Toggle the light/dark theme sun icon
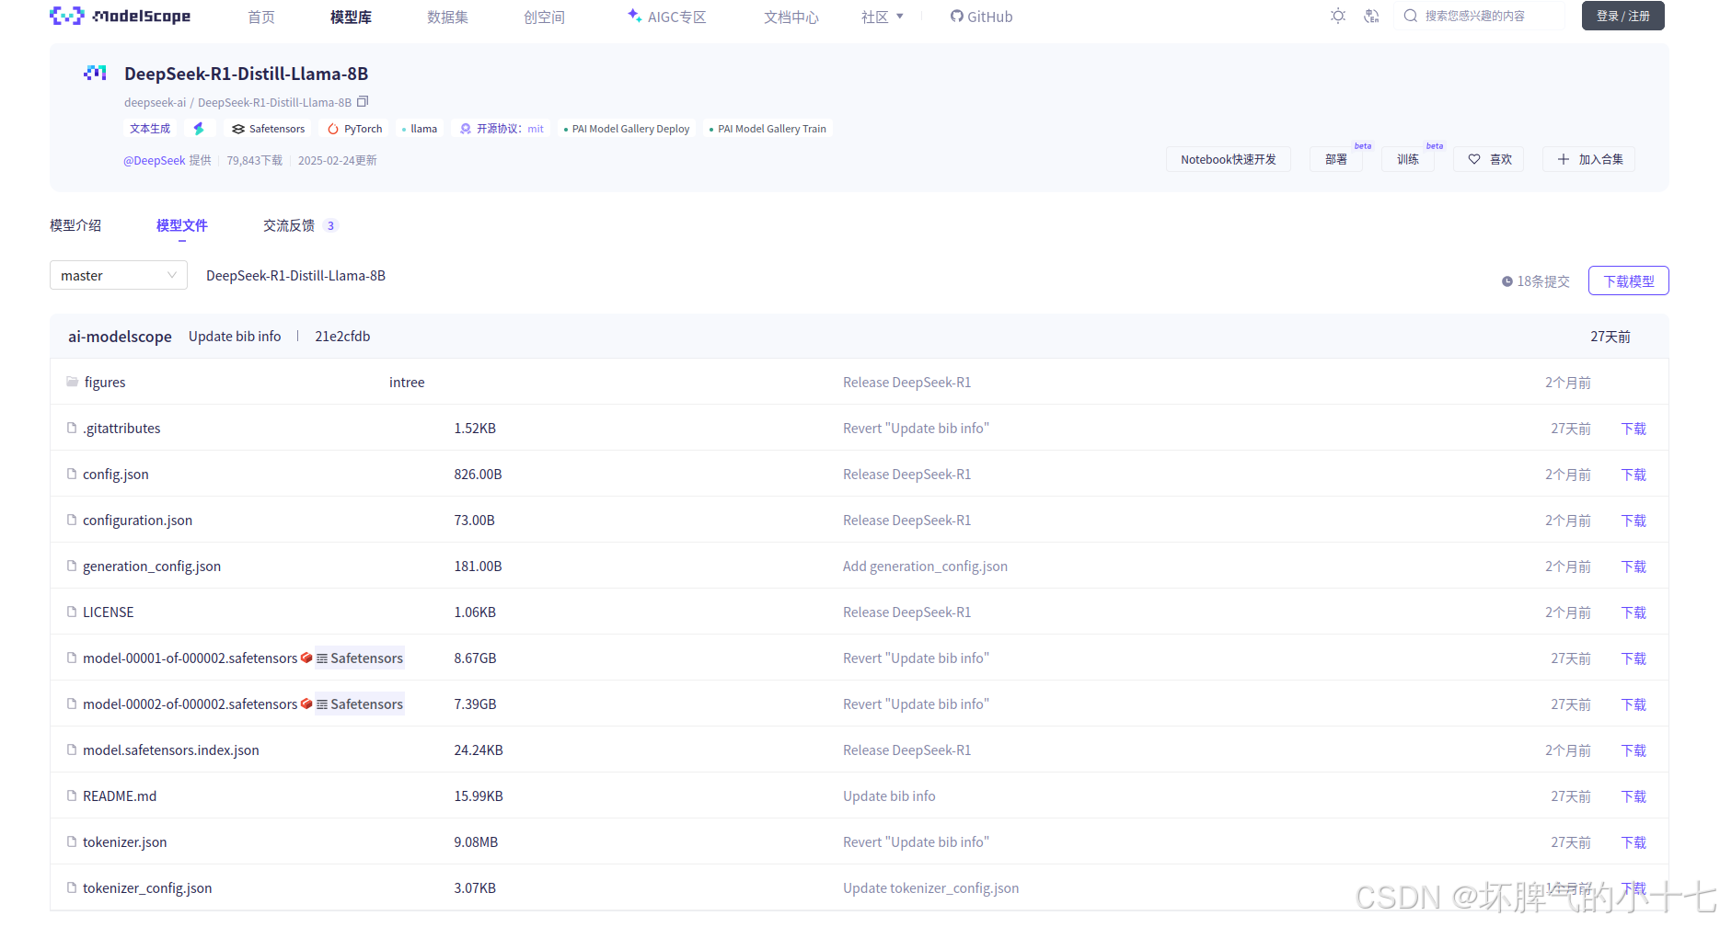The image size is (1720, 927). pos(1338,16)
